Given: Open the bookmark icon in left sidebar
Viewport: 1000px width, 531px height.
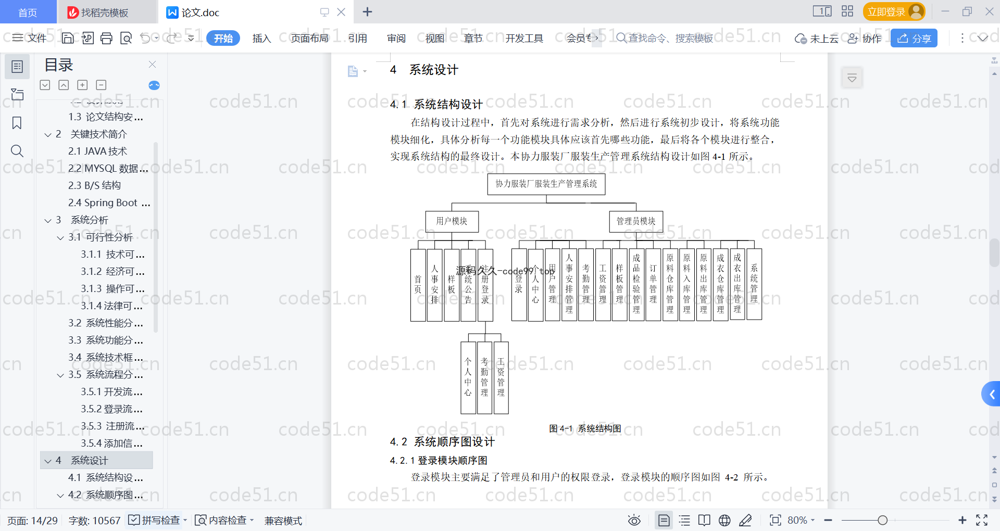Looking at the screenshot, I should [x=17, y=123].
